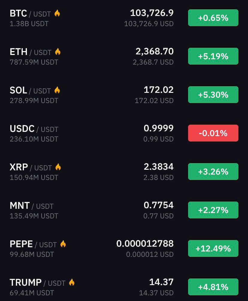Click the red USDC -0.01% badge

[x=213, y=133]
